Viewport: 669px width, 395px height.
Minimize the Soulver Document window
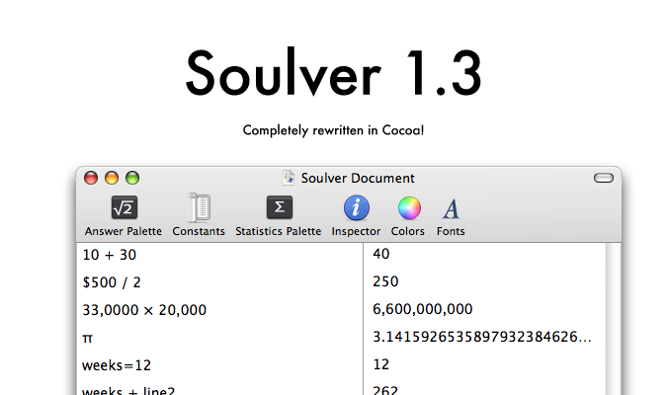click(112, 178)
